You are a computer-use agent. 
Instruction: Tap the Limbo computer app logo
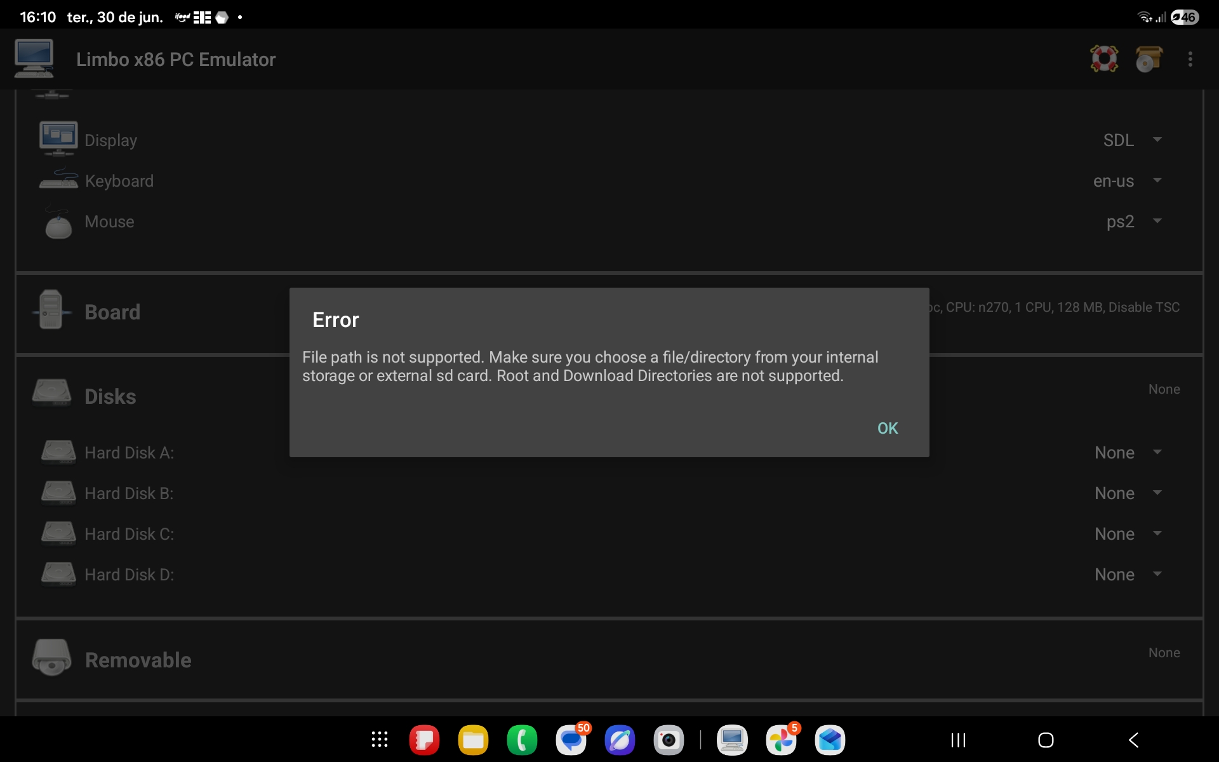pos(34,58)
